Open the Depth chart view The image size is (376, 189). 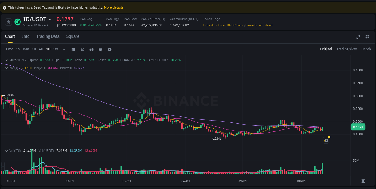366,49
